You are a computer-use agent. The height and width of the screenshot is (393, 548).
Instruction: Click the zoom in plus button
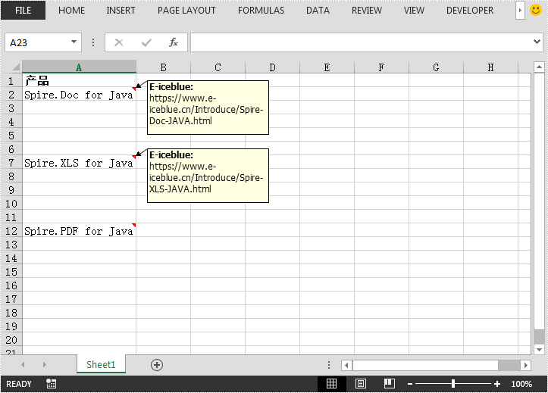(497, 384)
